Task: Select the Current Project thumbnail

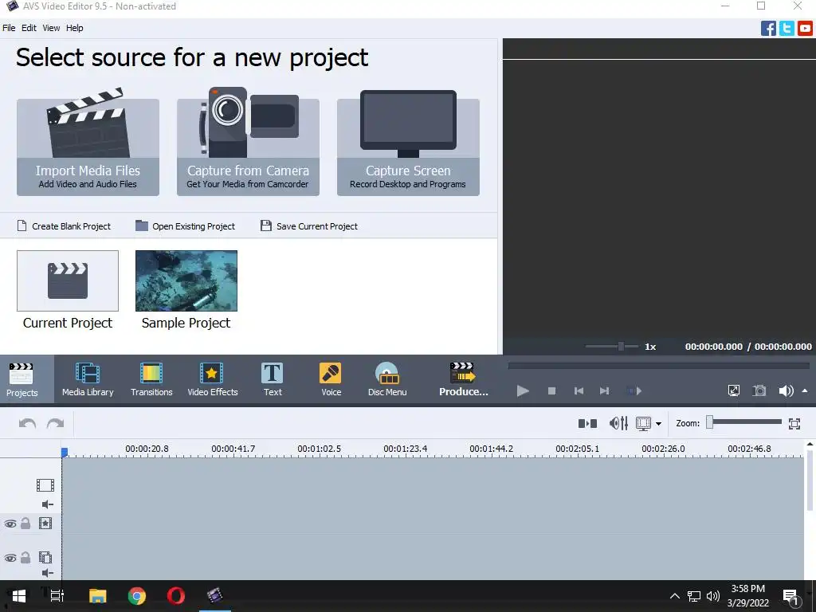Action: (x=68, y=280)
